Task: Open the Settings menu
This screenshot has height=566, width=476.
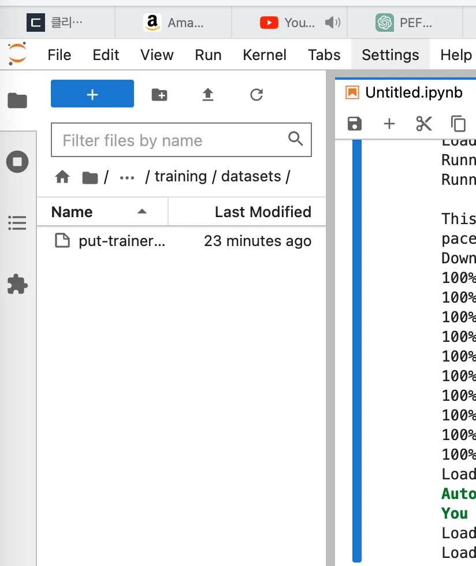Action: [x=390, y=55]
